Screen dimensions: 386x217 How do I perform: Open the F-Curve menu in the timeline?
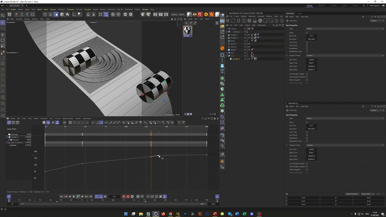57,119
